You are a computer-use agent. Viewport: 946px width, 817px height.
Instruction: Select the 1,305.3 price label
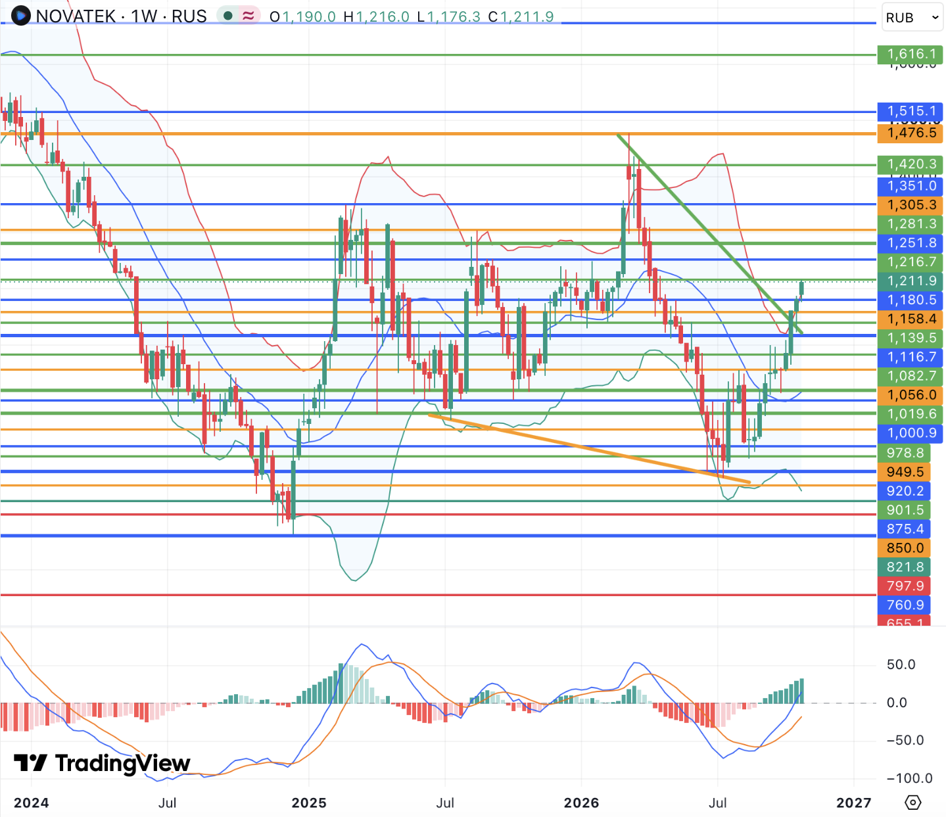(x=911, y=205)
